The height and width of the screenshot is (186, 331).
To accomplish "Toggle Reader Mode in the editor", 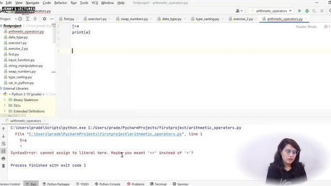I will [x=306, y=26].
